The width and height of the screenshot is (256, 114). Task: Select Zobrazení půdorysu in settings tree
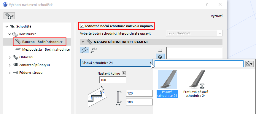[x=34, y=65]
